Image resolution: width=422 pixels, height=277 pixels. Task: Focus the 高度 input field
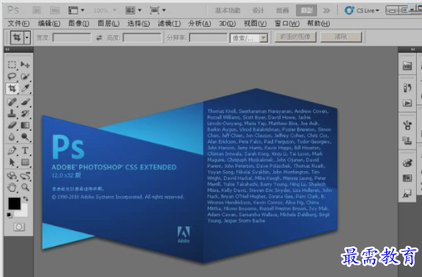(x=142, y=38)
